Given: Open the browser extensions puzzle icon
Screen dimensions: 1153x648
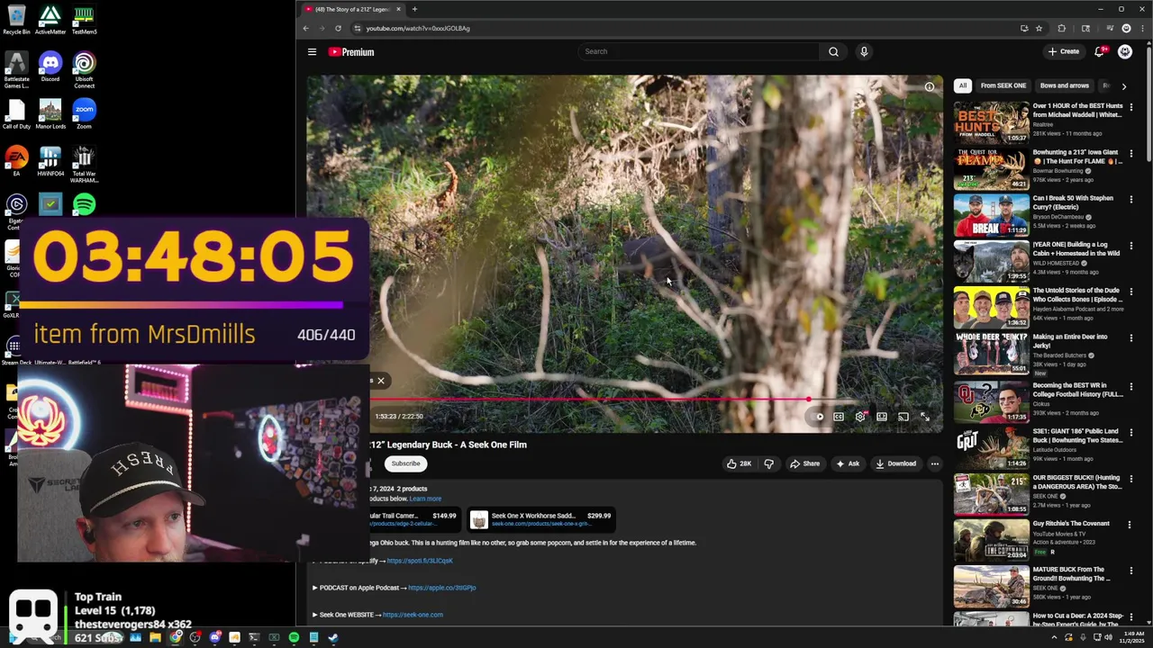Looking at the screenshot, I should point(1061,28).
